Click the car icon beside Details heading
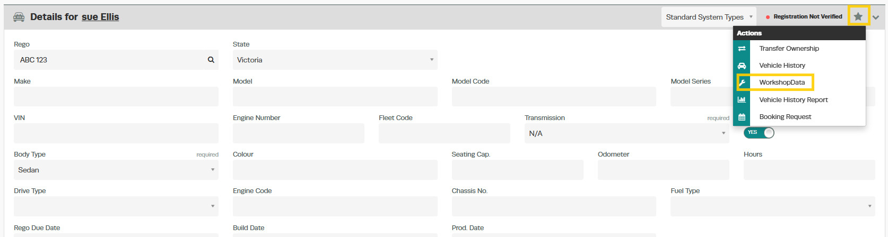Image resolution: width=888 pixels, height=237 pixels. [x=19, y=17]
